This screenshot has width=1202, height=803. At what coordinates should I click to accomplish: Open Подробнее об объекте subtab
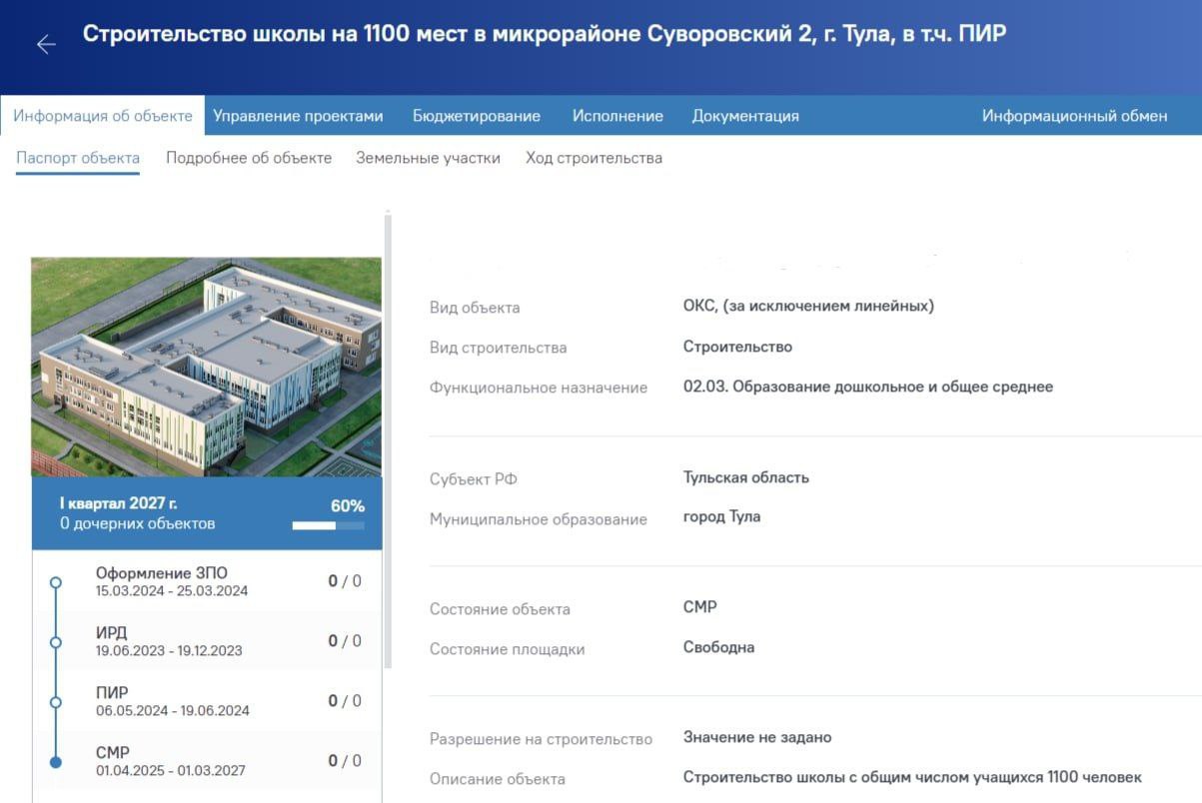click(x=249, y=158)
